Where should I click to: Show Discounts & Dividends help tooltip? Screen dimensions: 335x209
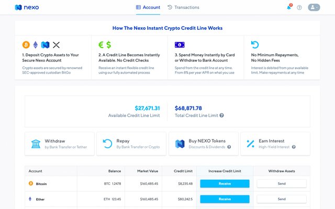pyautogui.click(x=229, y=147)
